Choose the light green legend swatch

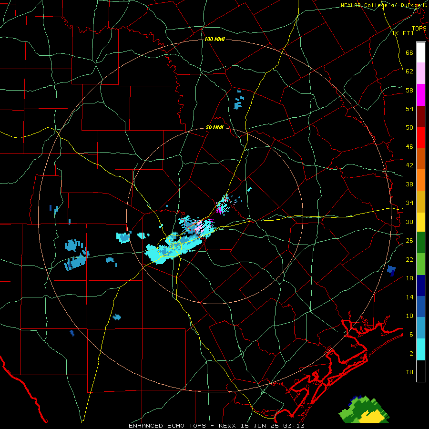coord(421,264)
